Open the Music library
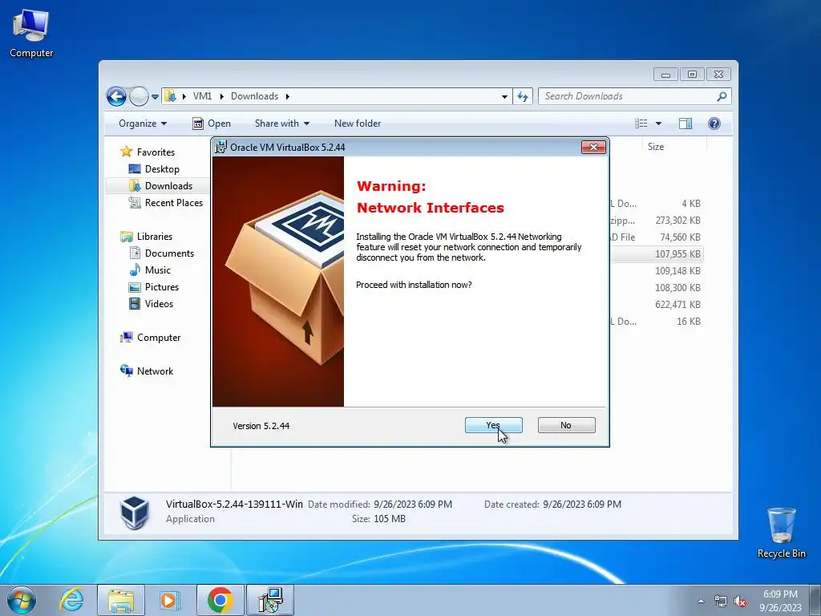The image size is (821, 616). point(150,270)
